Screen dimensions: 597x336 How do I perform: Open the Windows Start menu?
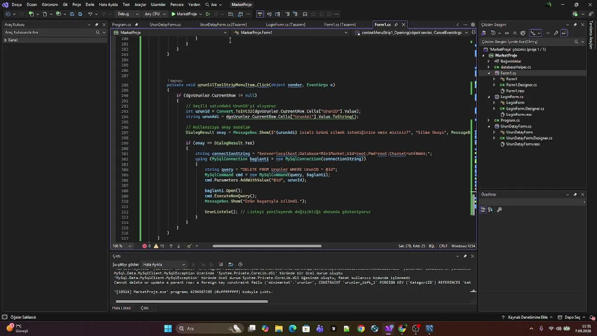(x=168, y=329)
